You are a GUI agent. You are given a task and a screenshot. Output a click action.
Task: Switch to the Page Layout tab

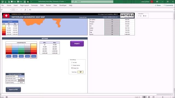(24, 5)
